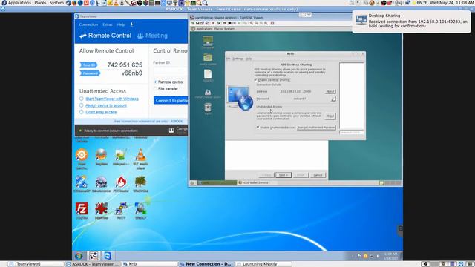Switch to Krfb in bottom taskbar
475x267 pixels.
149,264
